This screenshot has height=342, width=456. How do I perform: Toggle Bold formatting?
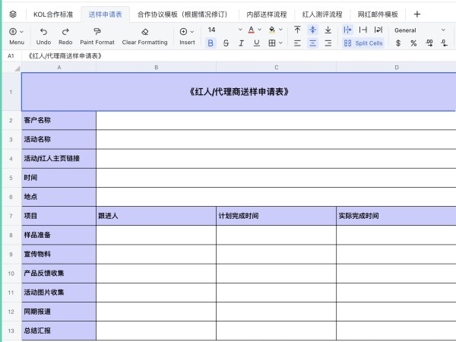[x=211, y=43]
